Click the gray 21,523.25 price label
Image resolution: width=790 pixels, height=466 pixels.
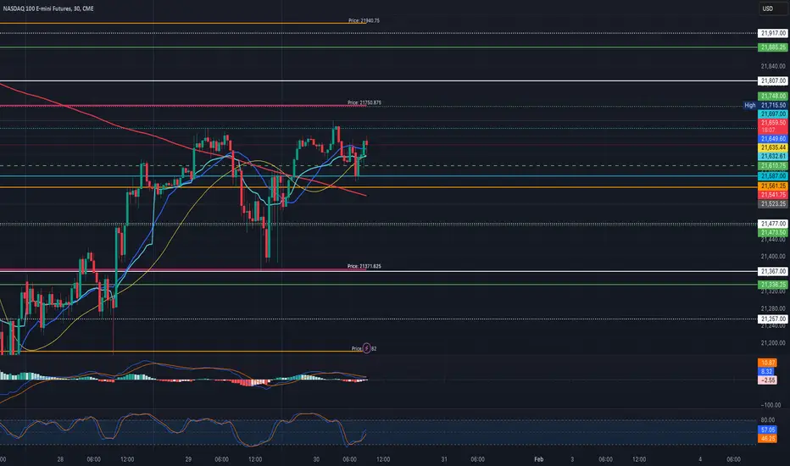773,204
